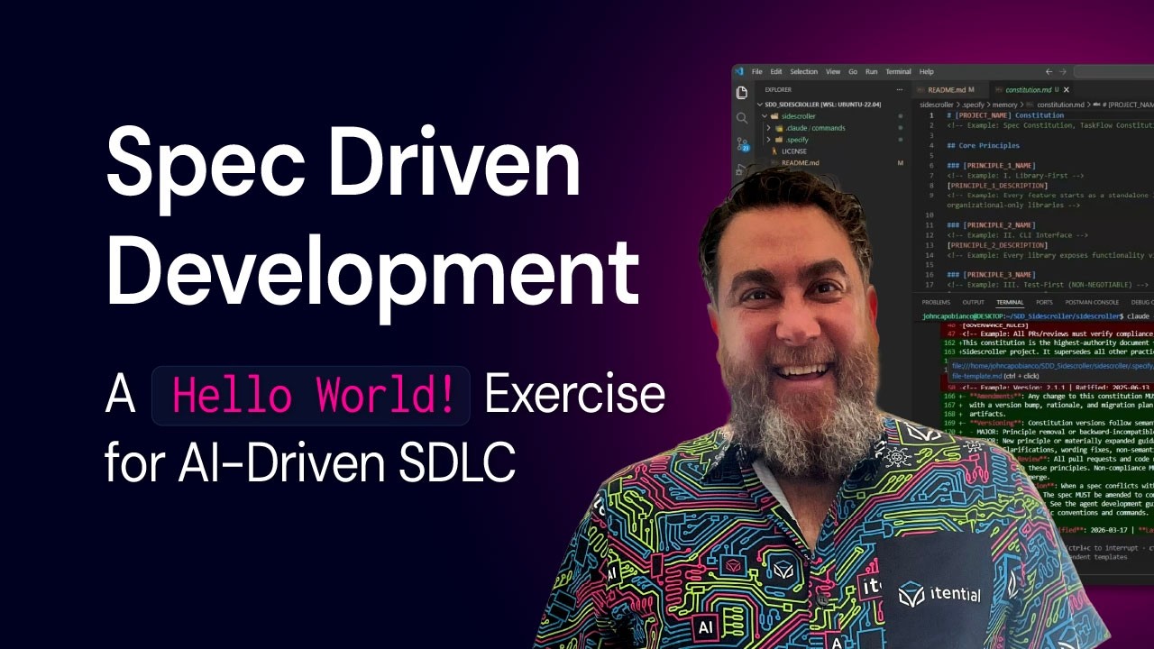Open the Edit menu
Viewport: 1154px width, 649px height.
coord(776,71)
